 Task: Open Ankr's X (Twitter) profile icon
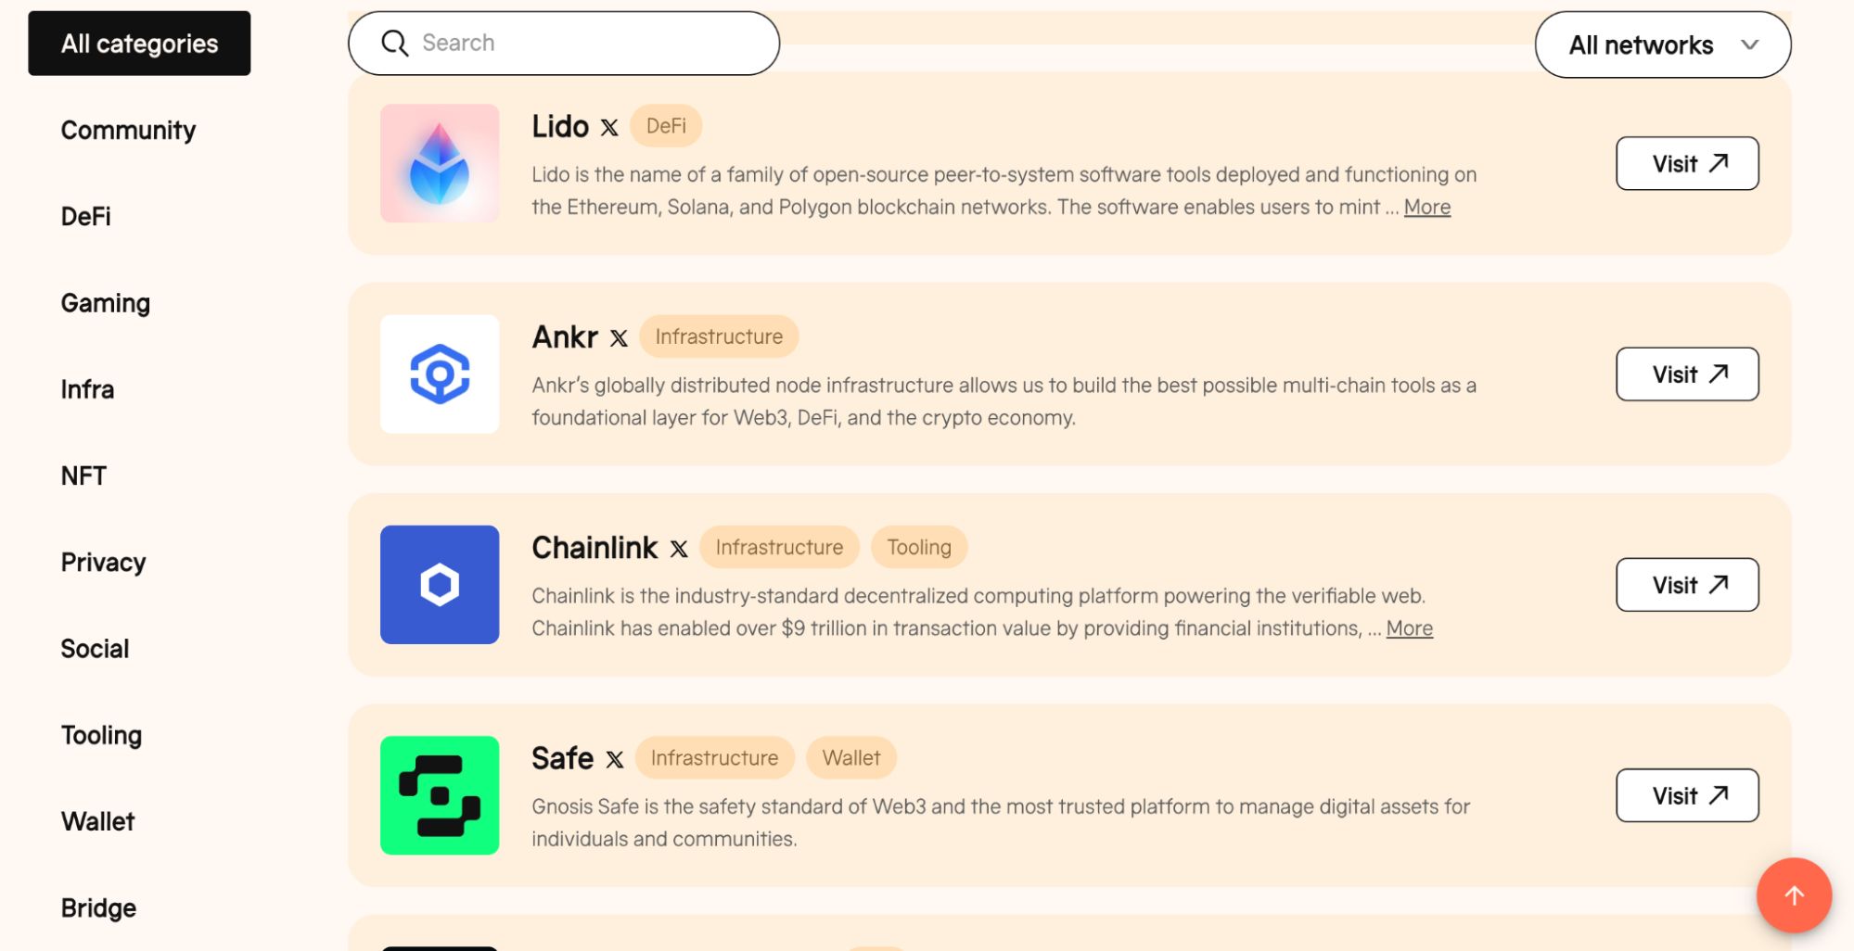pos(619,338)
